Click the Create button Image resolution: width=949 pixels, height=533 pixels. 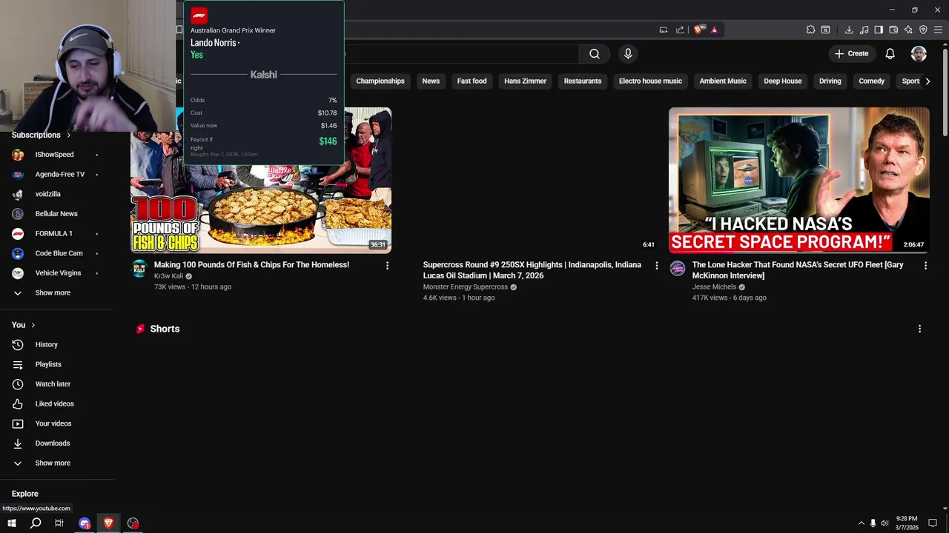(851, 53)
